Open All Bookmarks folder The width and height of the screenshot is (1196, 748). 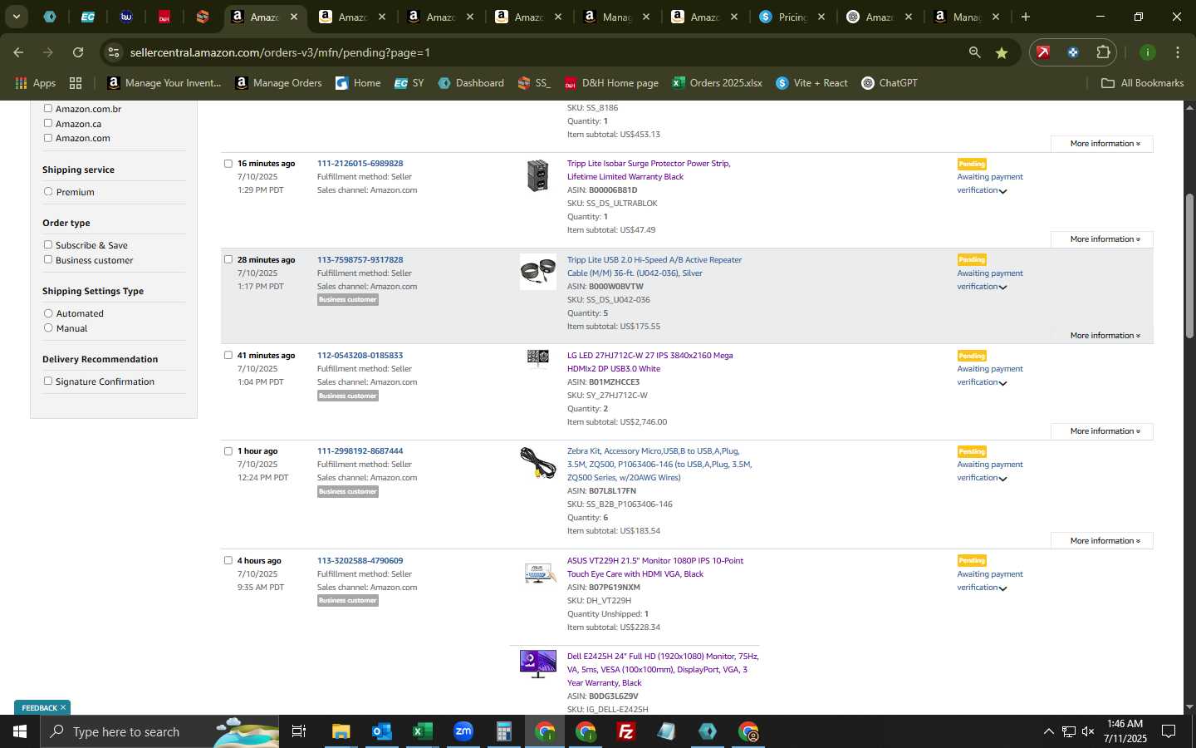(x=1142, y=83)
